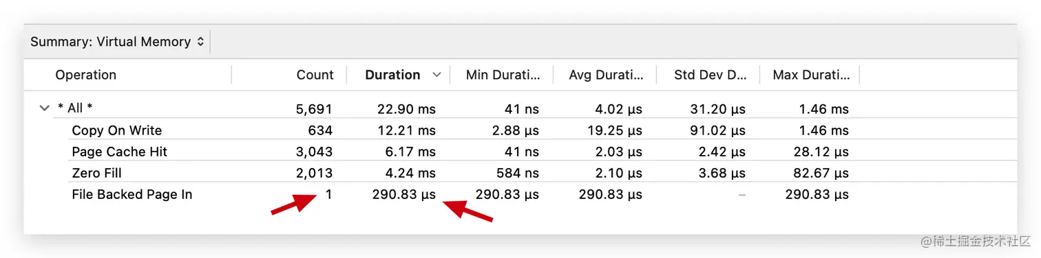This screenshot has width=1041, height=258.
Task: Sort by Operation column header
Action: pos(86,75)
